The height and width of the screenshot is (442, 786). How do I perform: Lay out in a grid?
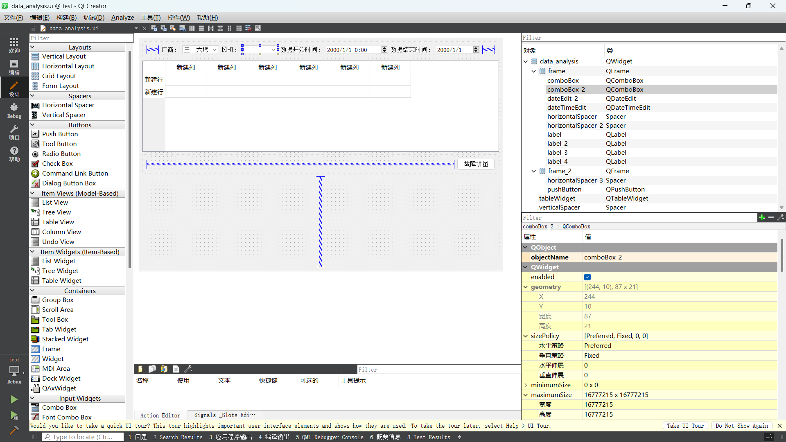coord(239,28)
